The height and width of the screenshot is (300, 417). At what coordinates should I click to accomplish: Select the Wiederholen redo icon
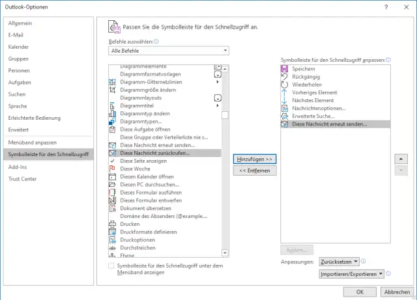point(284,84)
